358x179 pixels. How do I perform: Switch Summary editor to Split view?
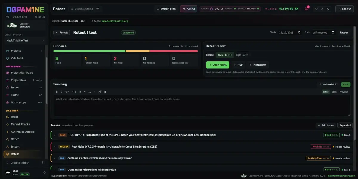(x=334, y=92)
